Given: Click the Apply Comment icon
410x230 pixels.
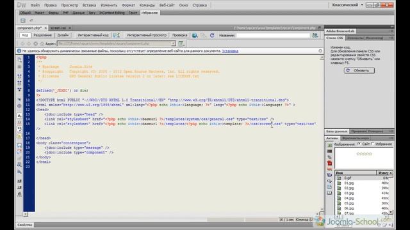Looking at the screenshot, I should (x=20, y=145).
